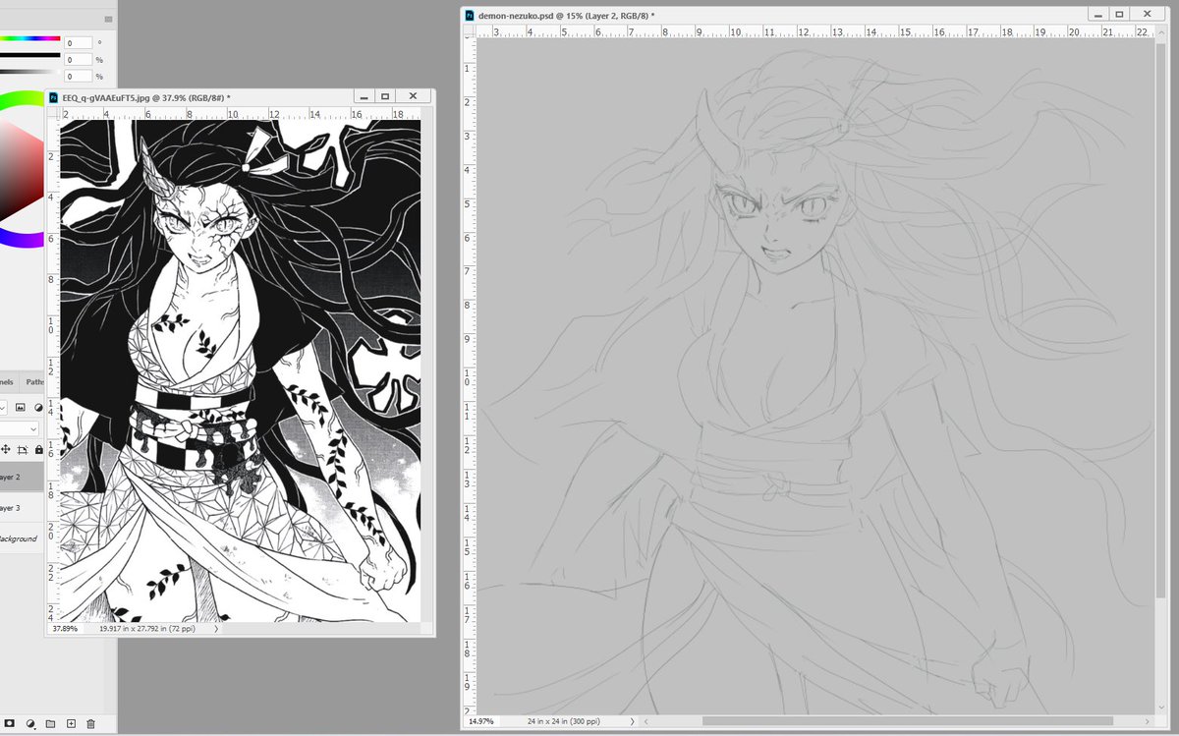This screenshot has height=736, width=1179.
Task: Filter layers by pixel image icon
Action: [20, 407]
